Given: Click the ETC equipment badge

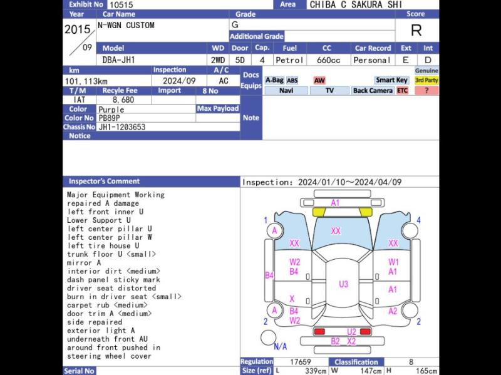Looking at the screenshot, I should click(402, 91).
